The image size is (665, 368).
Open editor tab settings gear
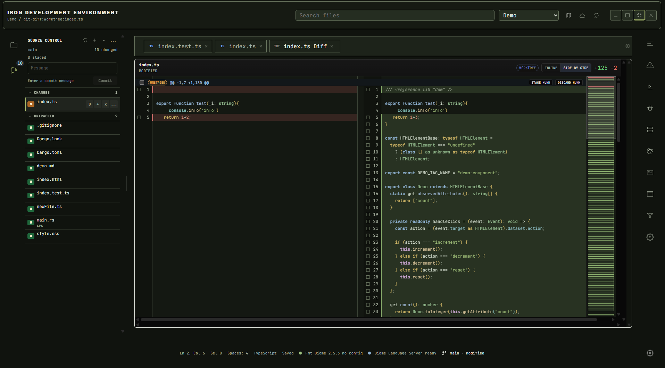pos(627,46)
